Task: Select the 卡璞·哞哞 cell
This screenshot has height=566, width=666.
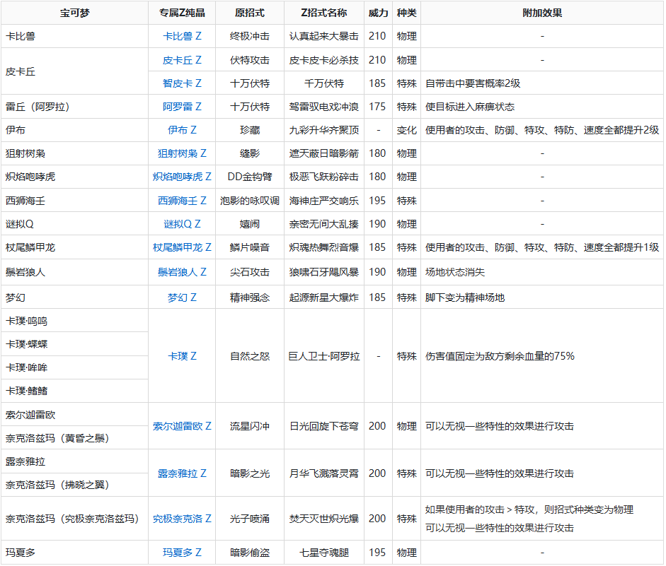Action: click(x=75, y=367)
